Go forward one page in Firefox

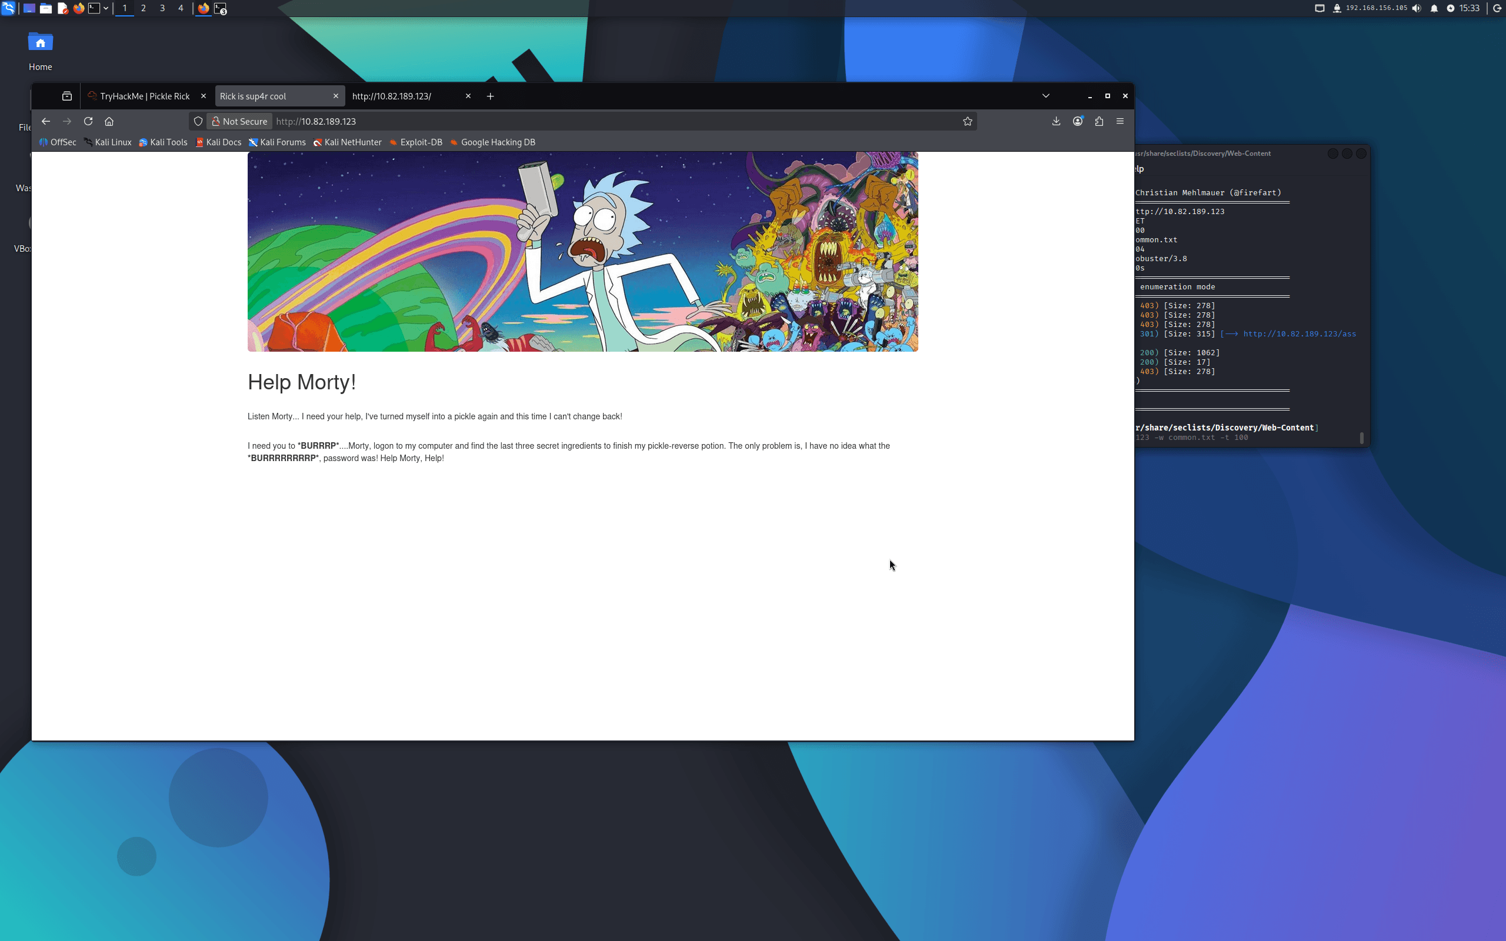67,121
